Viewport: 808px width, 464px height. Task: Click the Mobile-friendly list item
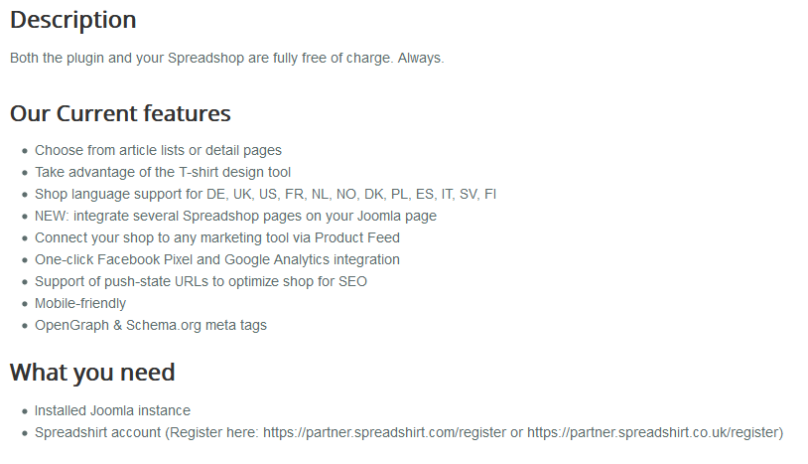pyautogui.click(x=80, y=303)
